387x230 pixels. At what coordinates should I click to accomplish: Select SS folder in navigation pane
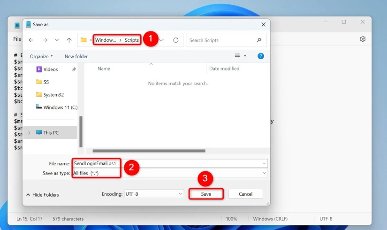[46, 82]
